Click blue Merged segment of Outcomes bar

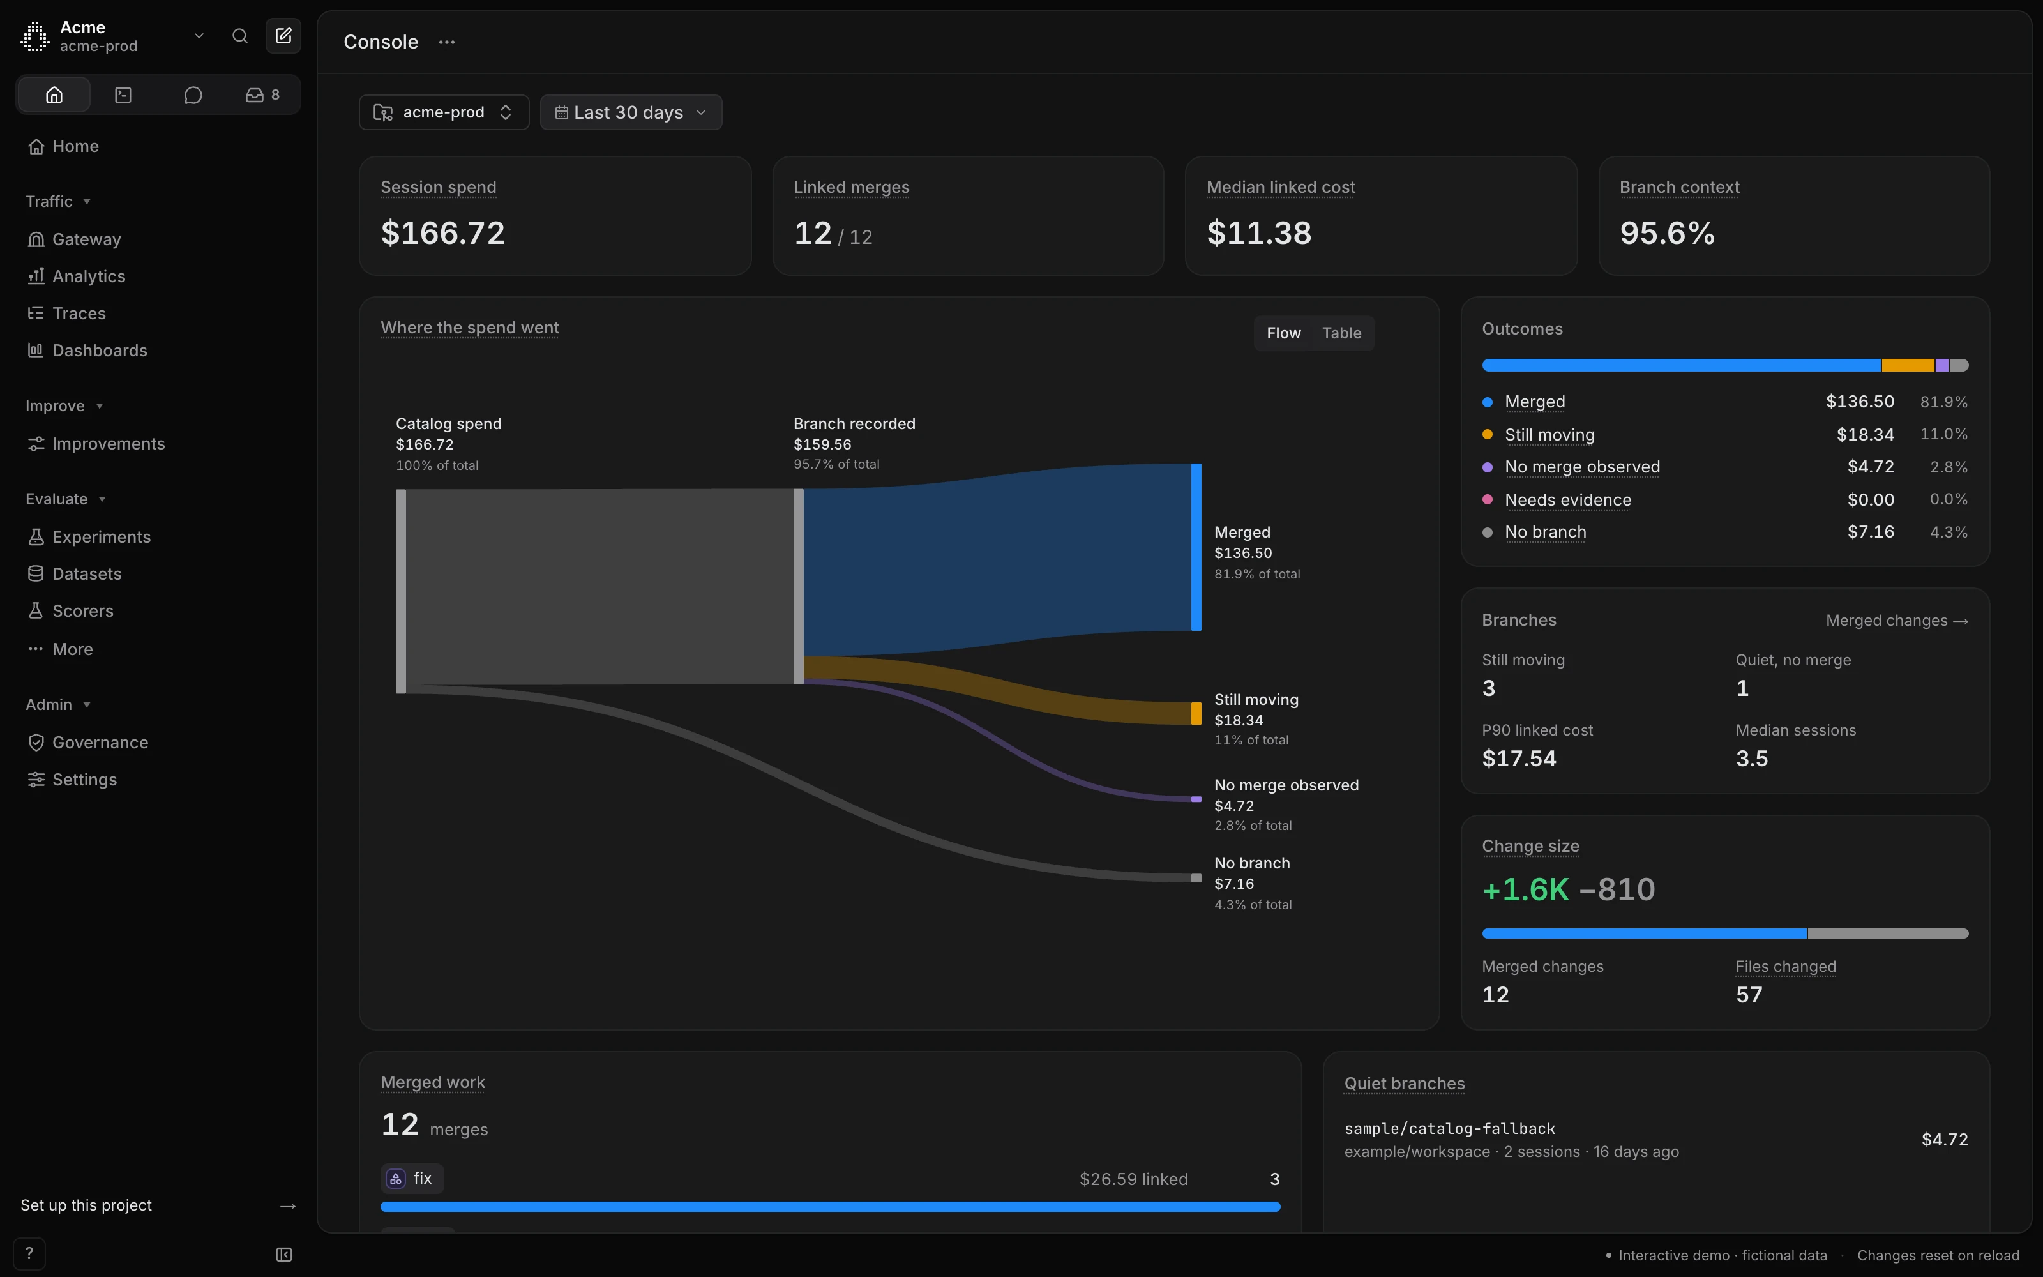point(1681,366)
